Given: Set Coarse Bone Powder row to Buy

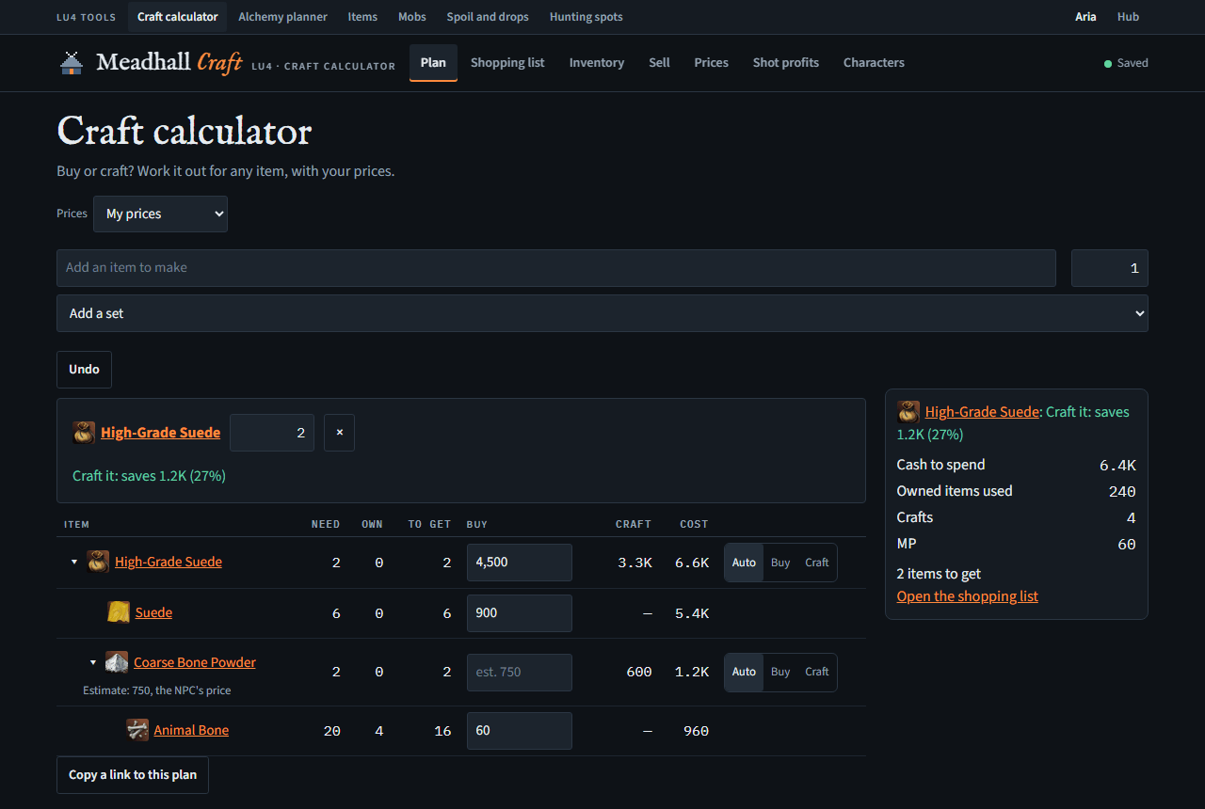Looking at the screenshot, I should pos(780,672).
